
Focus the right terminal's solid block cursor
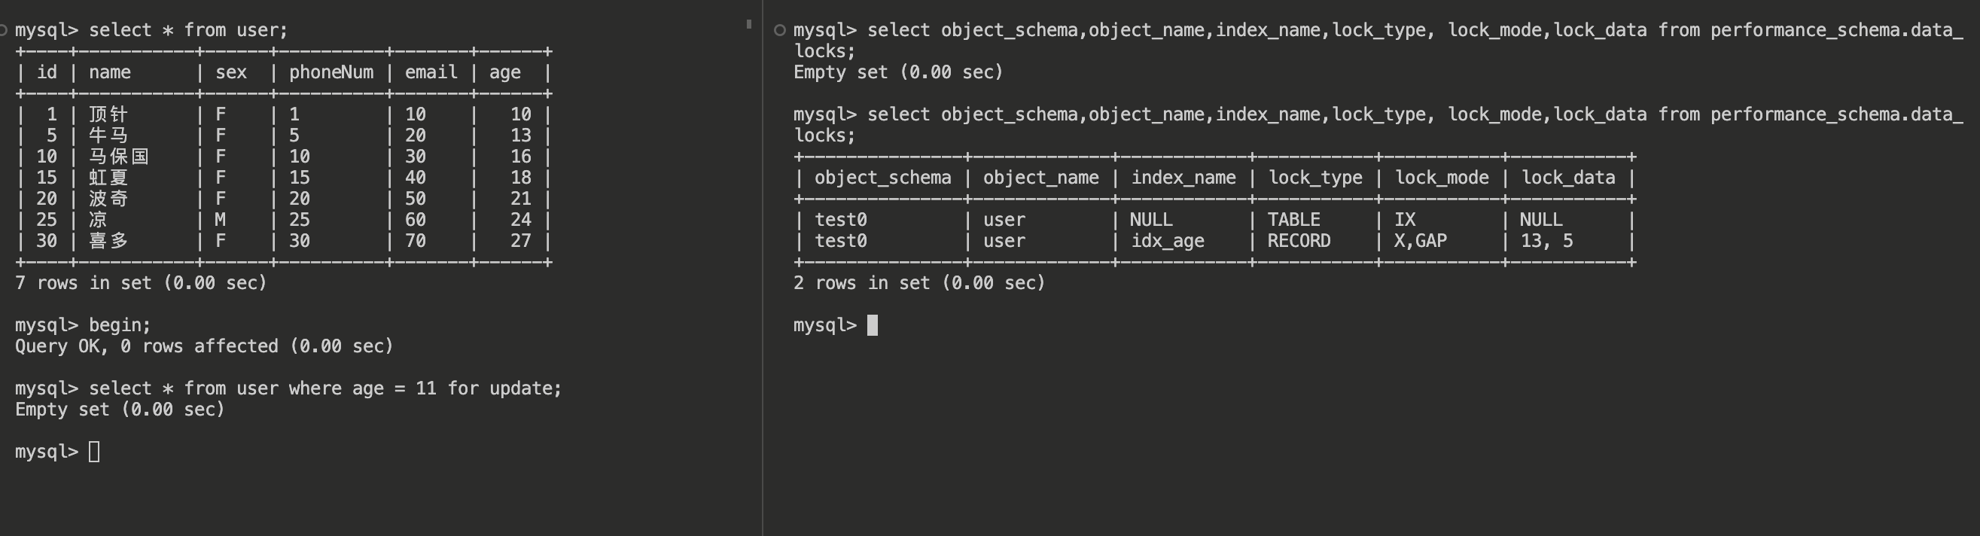[873, 325]
